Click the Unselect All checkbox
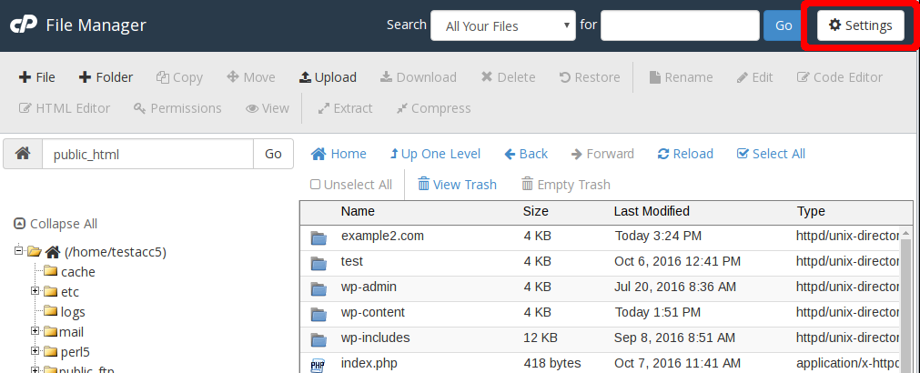920x373 pixels. (316, 185)
